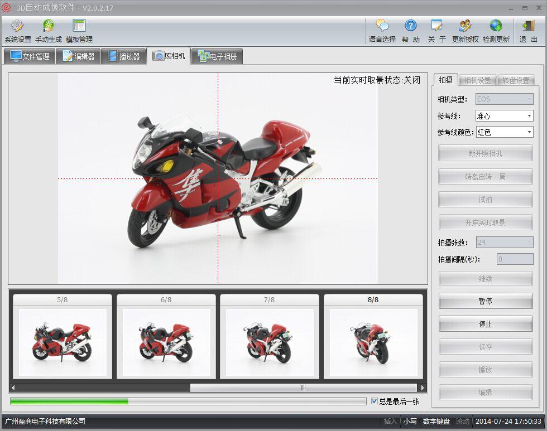Open the 关于 about icon
The width and height of the screenshot is (547, 431).
(437, 26)
